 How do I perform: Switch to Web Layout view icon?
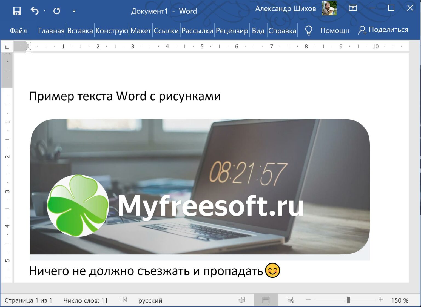tap(290, 300)
